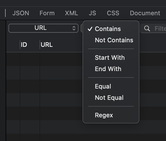Open the URL filter field dropdown
Image resolution: width=166 pixels, height=141 pixels.
(43, 28)
